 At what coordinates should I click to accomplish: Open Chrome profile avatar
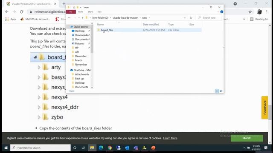(259, 12)
